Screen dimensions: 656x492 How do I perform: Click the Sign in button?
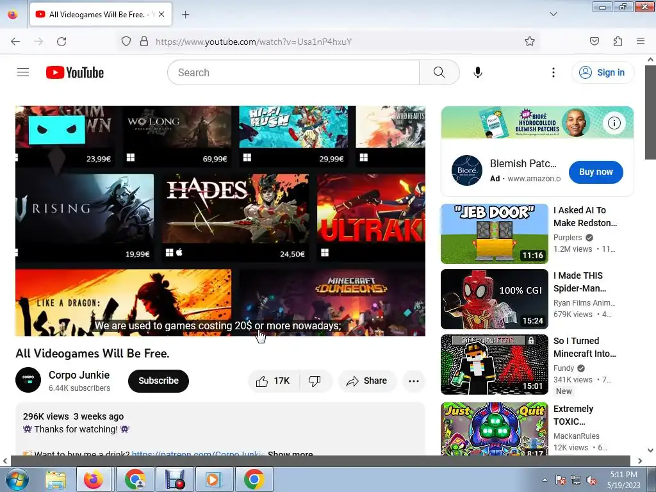coord(602,72)
